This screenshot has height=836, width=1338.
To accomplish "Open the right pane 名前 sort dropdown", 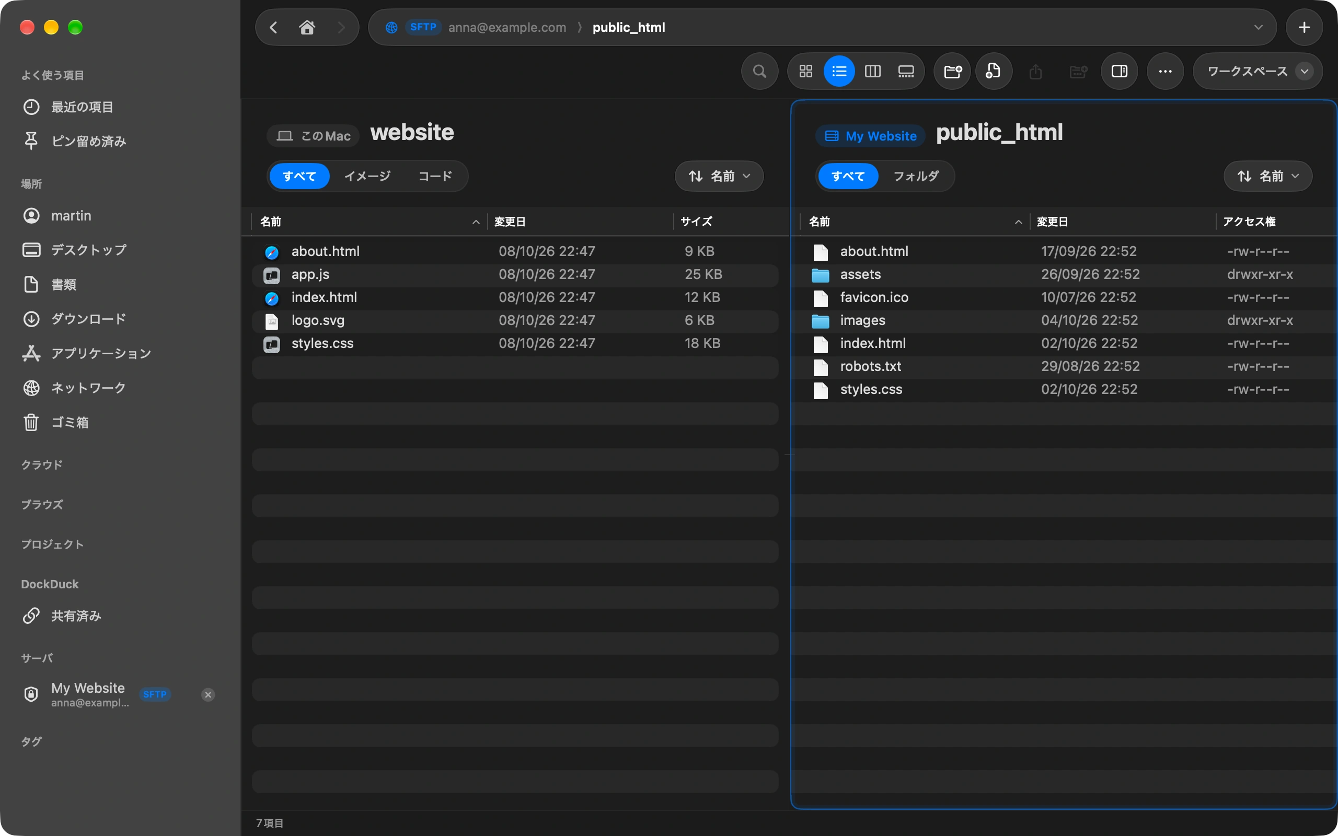I will pyautogui.click(x=1267, y=176).
